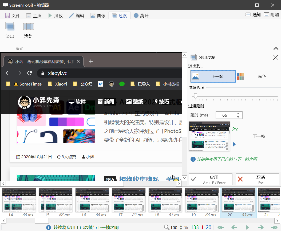
Task: Close the 淡出过渡 panel with the X
Action: click(x=275, y=57)
